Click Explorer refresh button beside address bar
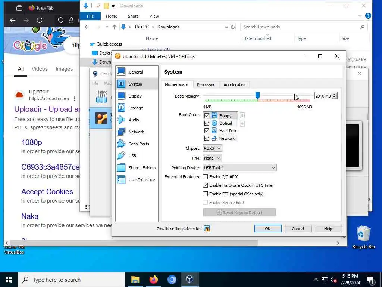 point(233,27)
